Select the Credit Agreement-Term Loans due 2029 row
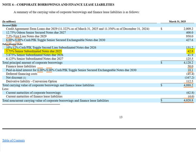The width and height of the screenshot is (196, 152). coord(78,29)
